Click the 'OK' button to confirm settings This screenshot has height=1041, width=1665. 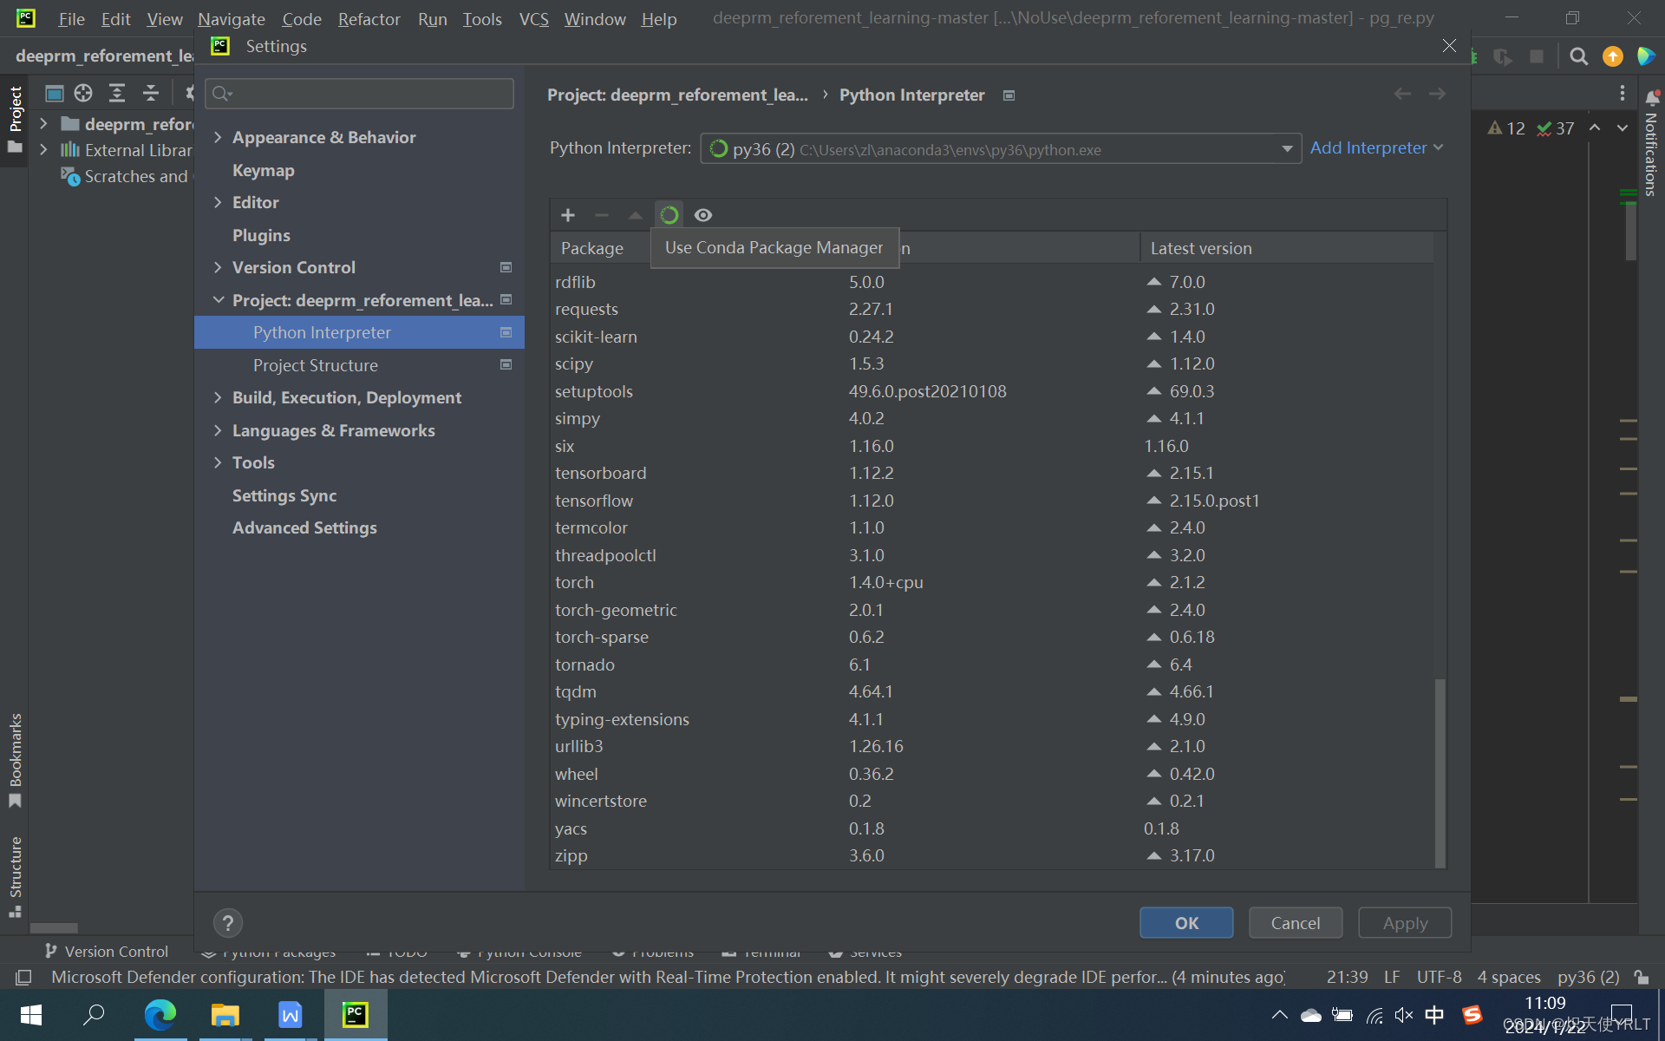[x=1185, y=922]
